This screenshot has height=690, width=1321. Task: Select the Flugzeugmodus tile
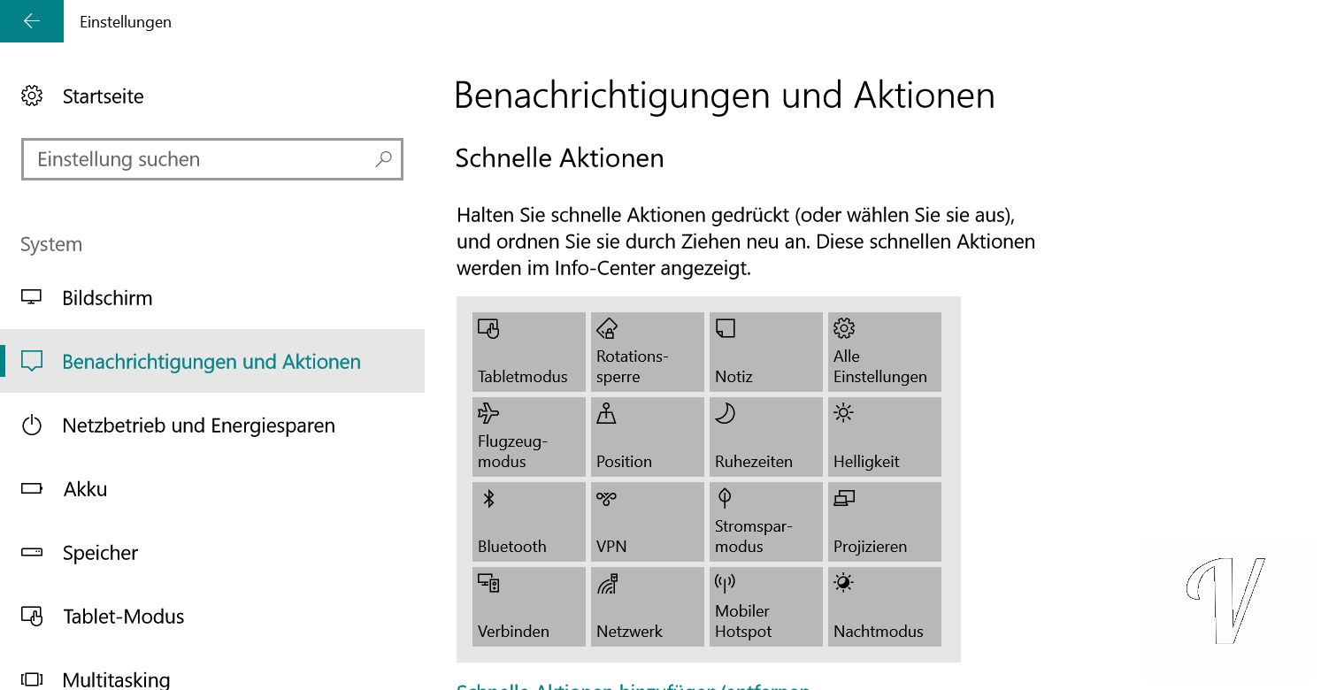tap(528, 436)
